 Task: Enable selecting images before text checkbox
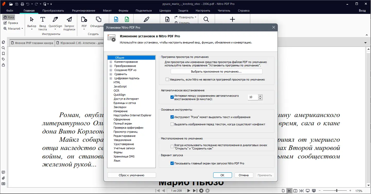(172, 124)
